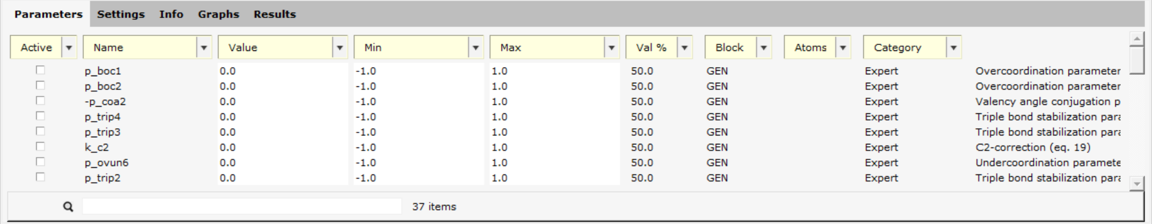The height and width of the screenshot is (224, 1152).
Task: Open the Max column filter dropdown arrow
Action: [x=611, y=47]
